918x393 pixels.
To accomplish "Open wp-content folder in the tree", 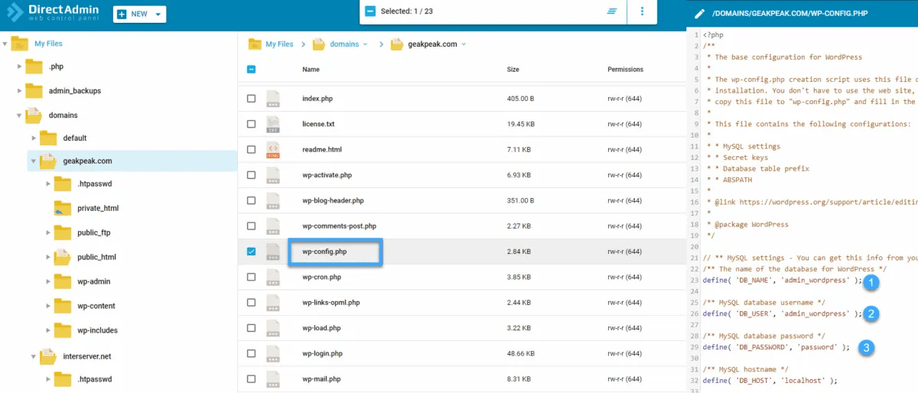I will 96,306.
